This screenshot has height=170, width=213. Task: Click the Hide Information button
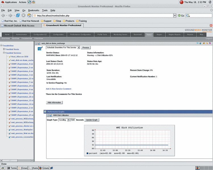coord(54,103)
